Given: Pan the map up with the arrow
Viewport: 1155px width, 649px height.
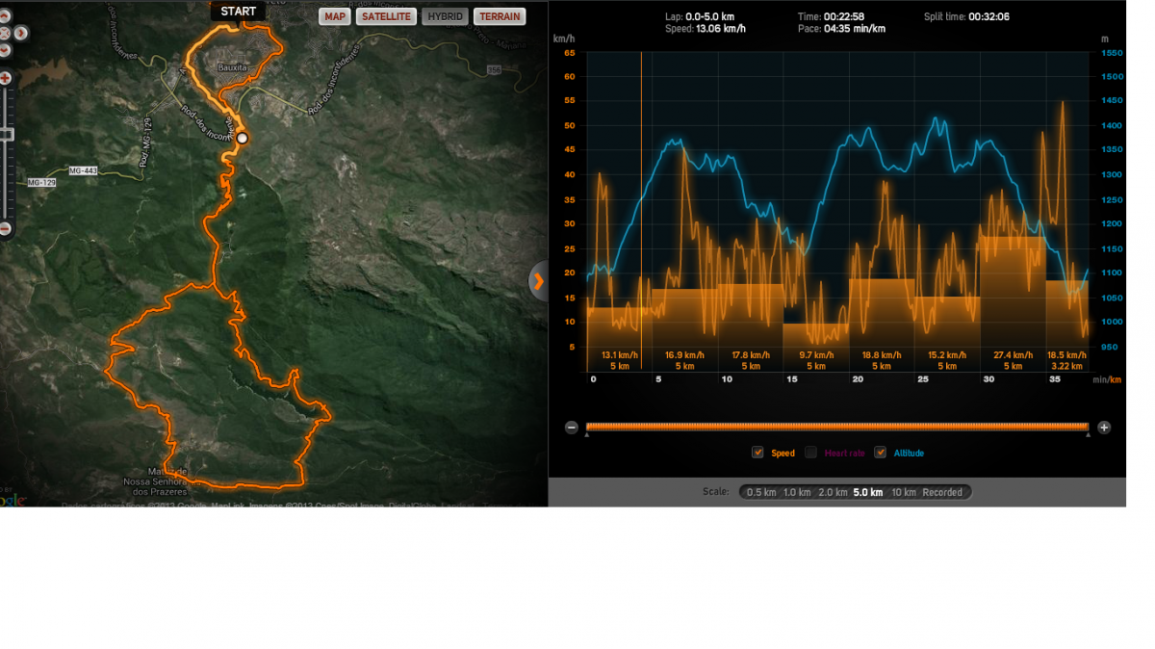Looking at the screenshot, I should (x=5, y=16).
